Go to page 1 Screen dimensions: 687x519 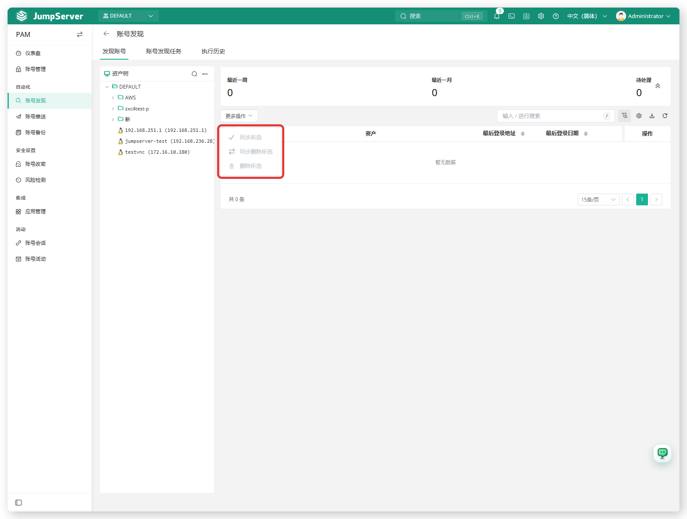pyautogui.click(x=642, y=199)
